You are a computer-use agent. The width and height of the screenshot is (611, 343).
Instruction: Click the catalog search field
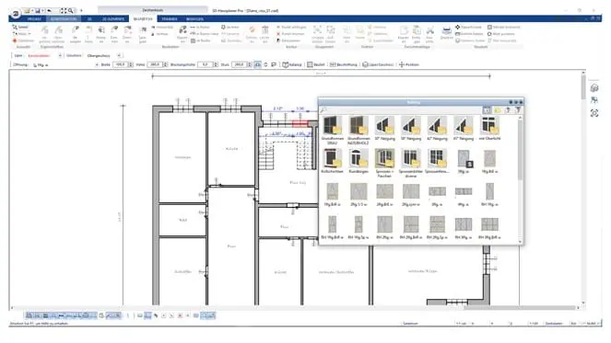402,110
